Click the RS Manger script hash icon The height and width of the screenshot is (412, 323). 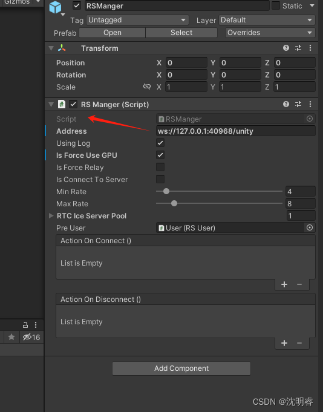(x=62, y=104)
